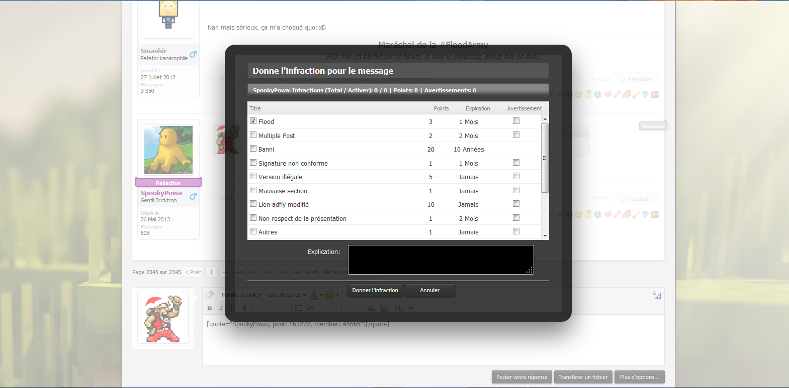Toggle bold formatting in the reply editor
The height and width of the screenshot is (388, 789).
[210, 308]
